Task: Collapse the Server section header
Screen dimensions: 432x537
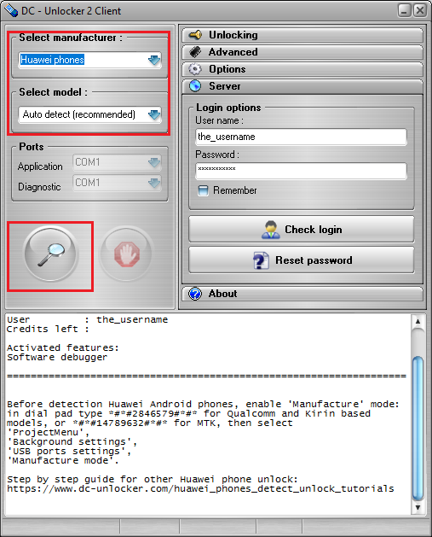Action: (x=302, y=86)
